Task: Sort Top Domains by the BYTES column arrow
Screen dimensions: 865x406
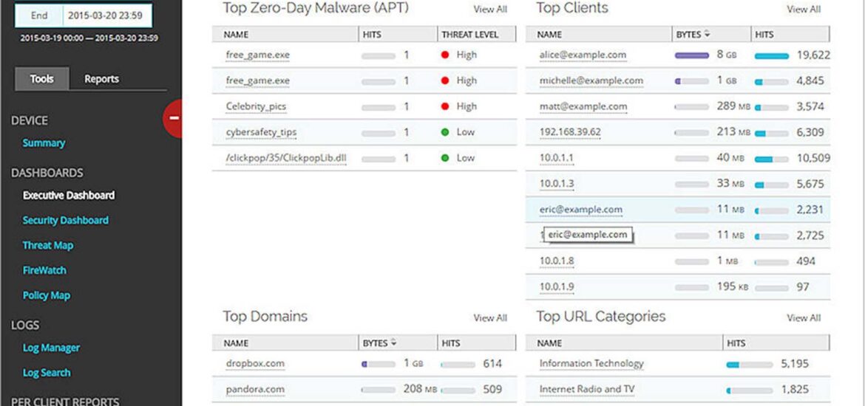Action: 393,343
